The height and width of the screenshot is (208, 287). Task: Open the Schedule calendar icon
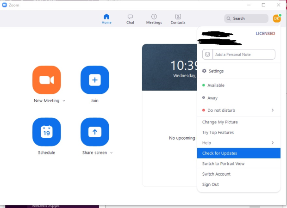[x=47, y=132]
